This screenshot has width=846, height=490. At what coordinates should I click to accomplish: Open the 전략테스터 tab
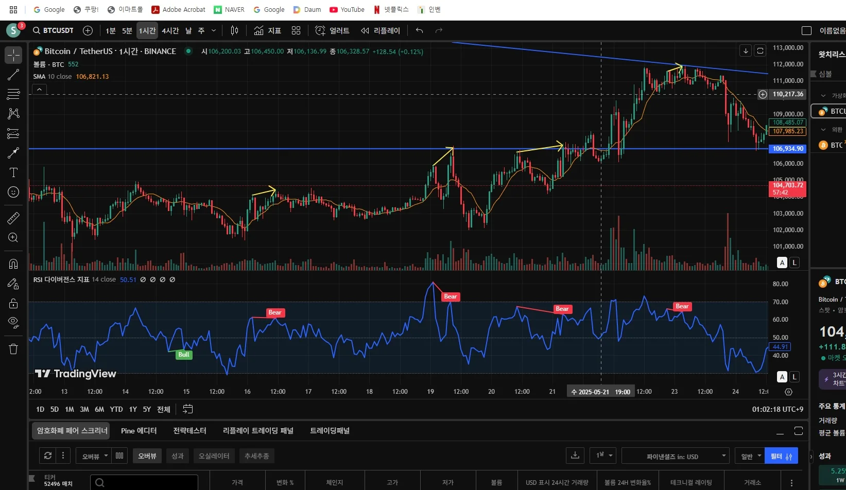189,431
